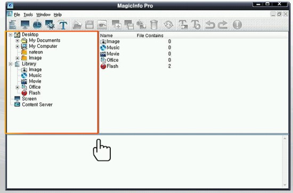Click the undo arrow toolbar icon
293x193 pixels.
pyautogui.click(x=210, y=25)
